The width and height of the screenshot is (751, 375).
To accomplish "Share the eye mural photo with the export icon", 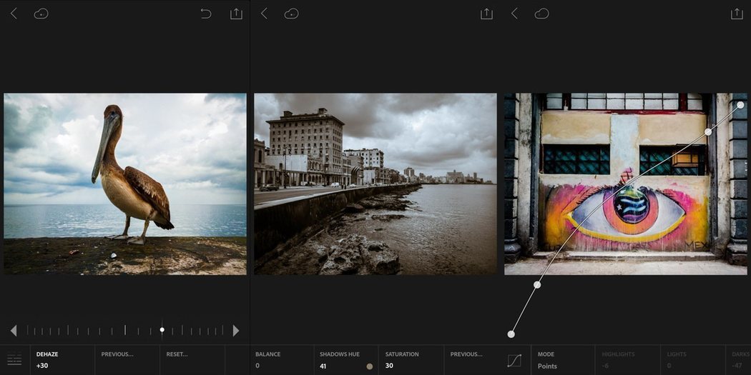I will tap(737, 14).
